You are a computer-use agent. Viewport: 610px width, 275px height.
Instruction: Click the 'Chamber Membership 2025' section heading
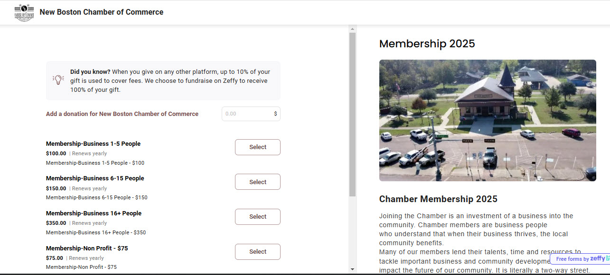(x=438, y=199)
